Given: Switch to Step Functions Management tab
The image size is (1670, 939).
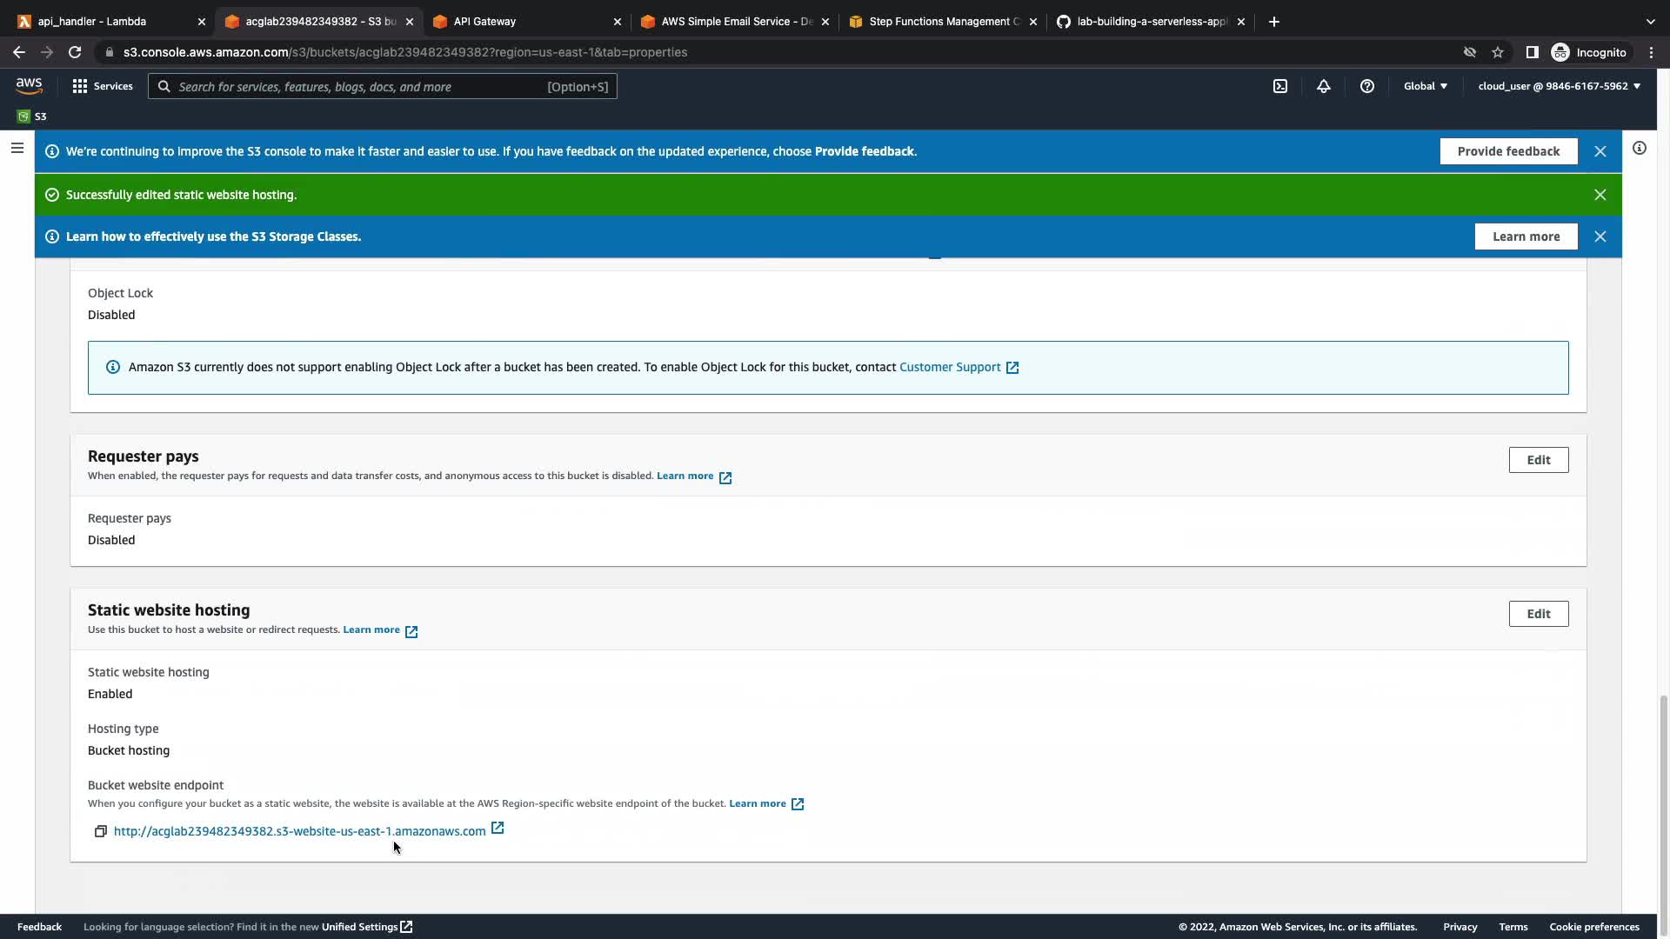Looking at the screenshot, I should [x=939, y=22].
